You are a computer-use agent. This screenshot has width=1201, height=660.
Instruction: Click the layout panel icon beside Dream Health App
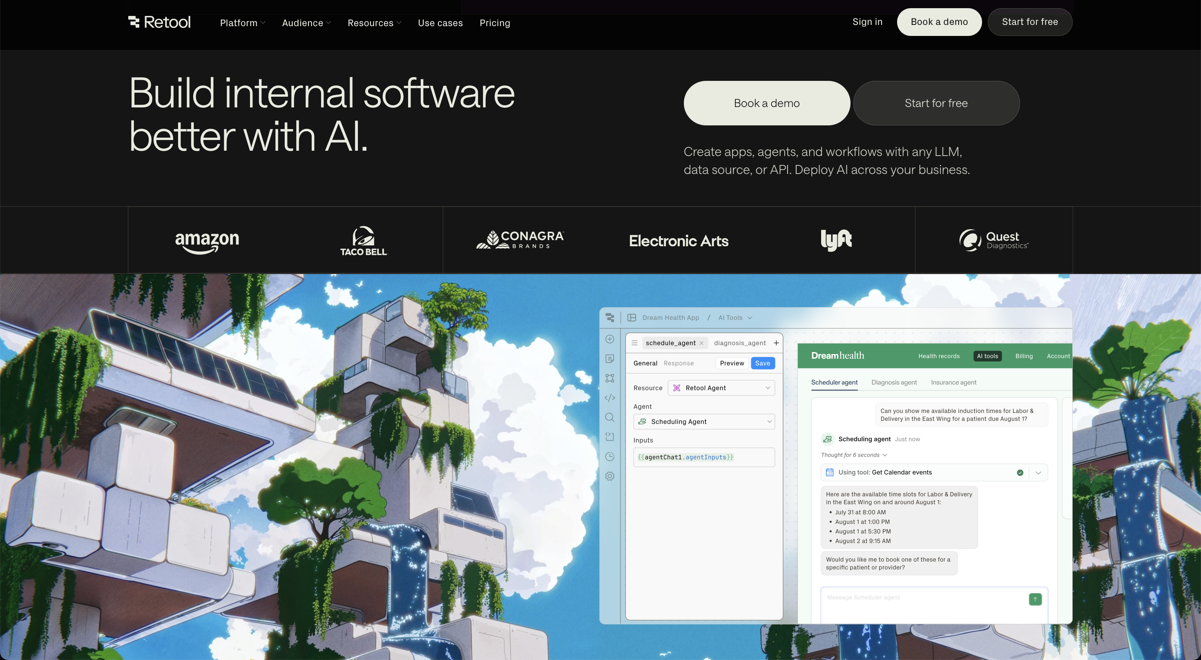pyautogui.click(x=632, y=318)
